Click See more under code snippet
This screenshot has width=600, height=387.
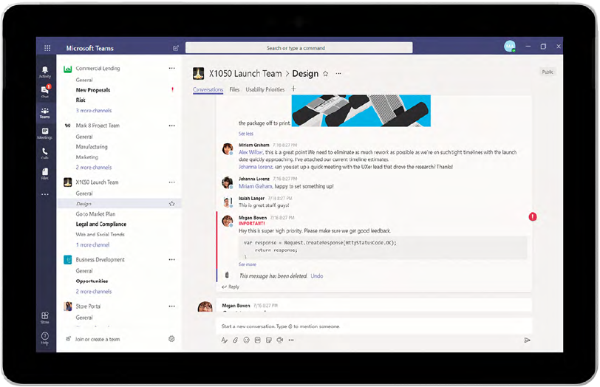(x=248, y=264)
